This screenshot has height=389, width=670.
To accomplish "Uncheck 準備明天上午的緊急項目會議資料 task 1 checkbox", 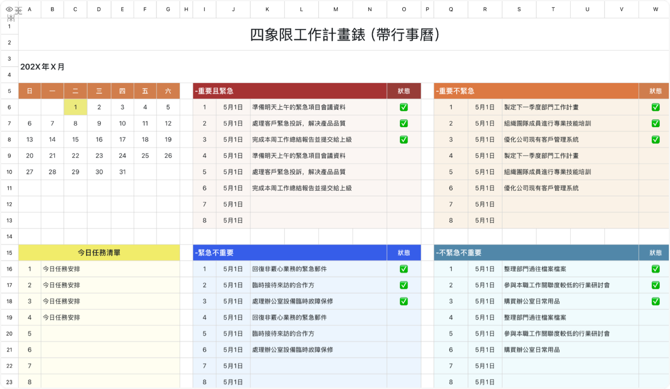I will pos(404,107).
